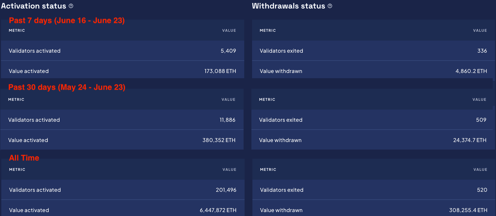496x216 pixels.
Task: Select the 308,255.4 ETH withdrawn value
Action: [468, 210]
